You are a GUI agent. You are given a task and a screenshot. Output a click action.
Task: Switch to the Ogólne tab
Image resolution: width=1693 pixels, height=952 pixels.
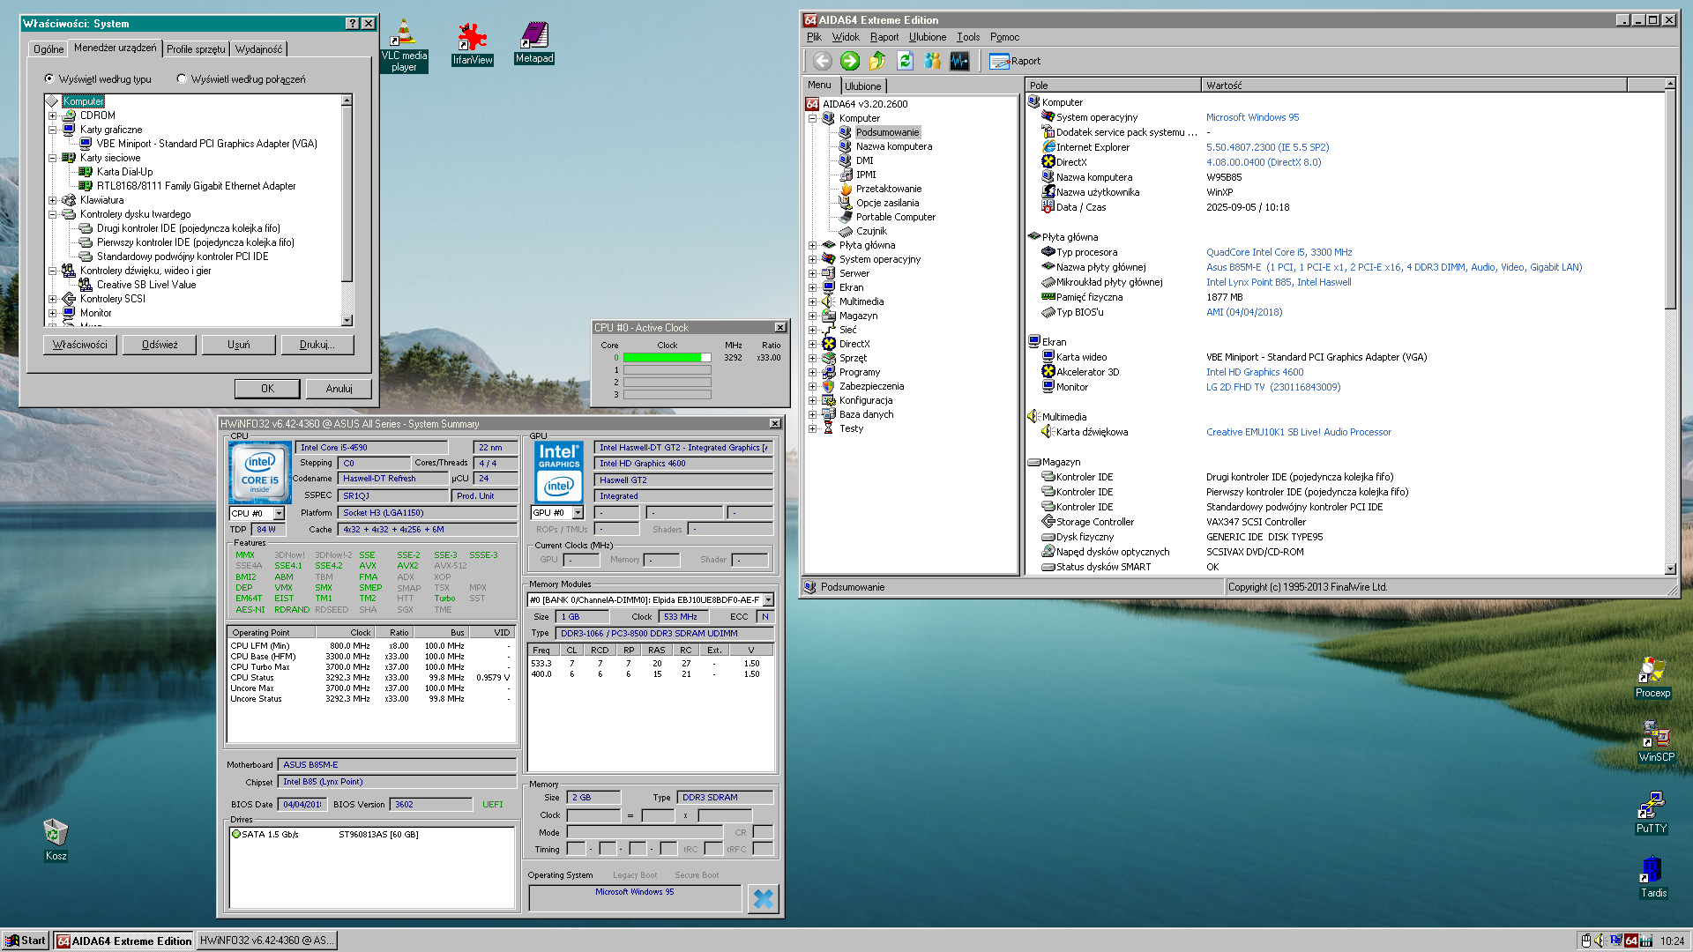(x=48, y=49)
